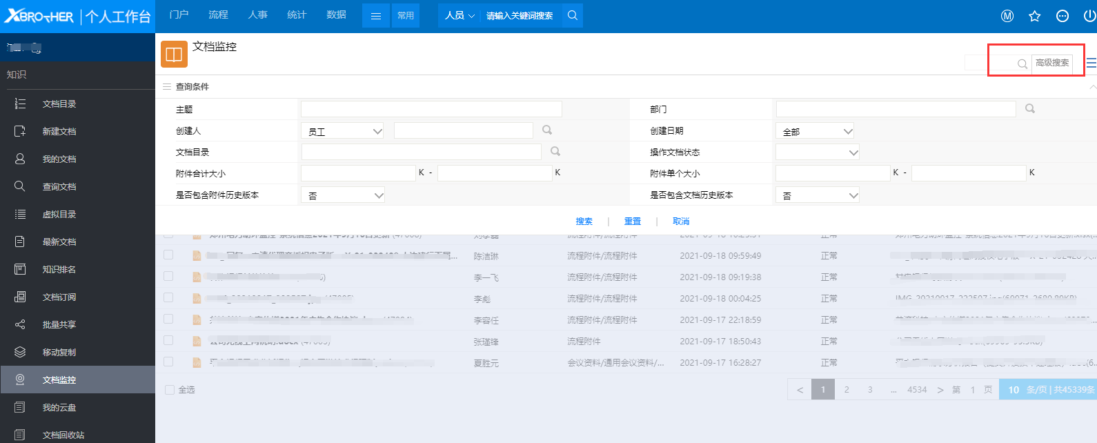
Task: Click the favorites star icon in header
Action: coord(1034,16)
